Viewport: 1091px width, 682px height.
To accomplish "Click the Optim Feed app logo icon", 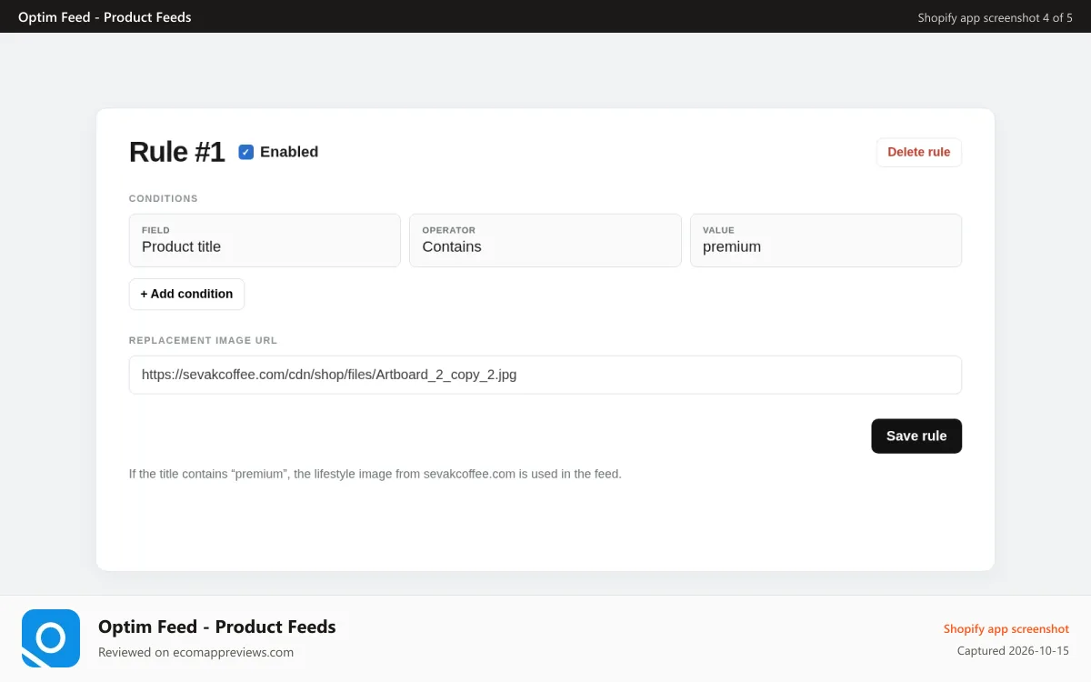I will pos(51,639).
